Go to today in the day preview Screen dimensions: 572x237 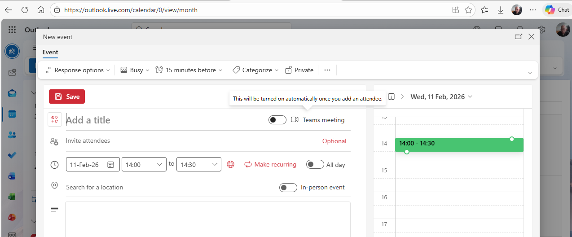pyautogui.click(x=392, y=97)
